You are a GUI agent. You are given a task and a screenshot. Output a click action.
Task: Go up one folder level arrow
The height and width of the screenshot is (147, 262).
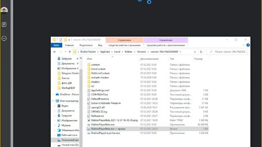tap(70, 52)
